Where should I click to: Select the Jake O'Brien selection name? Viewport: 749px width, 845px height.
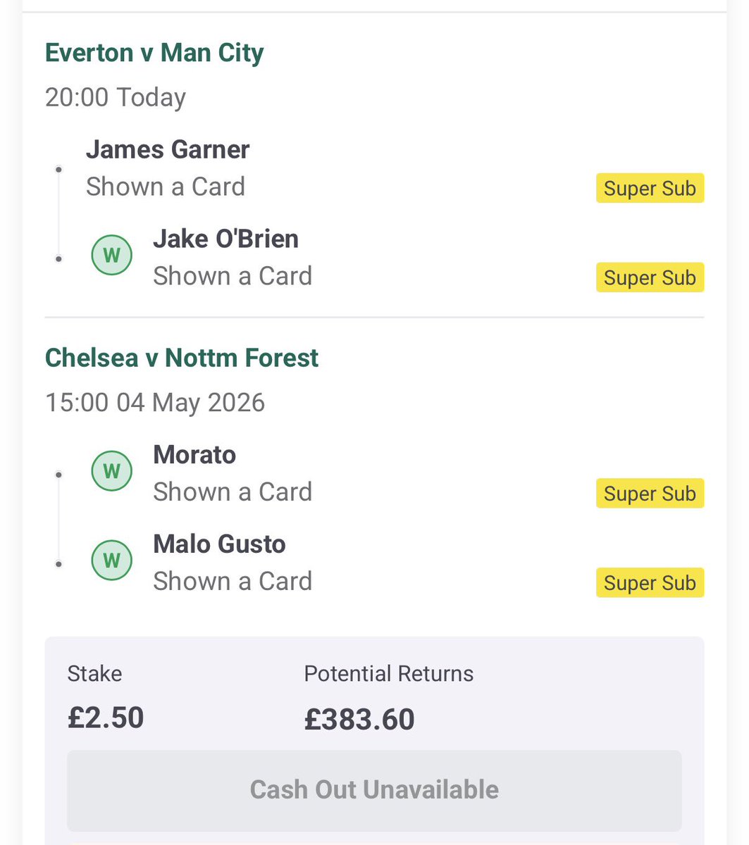pos(225,239)
